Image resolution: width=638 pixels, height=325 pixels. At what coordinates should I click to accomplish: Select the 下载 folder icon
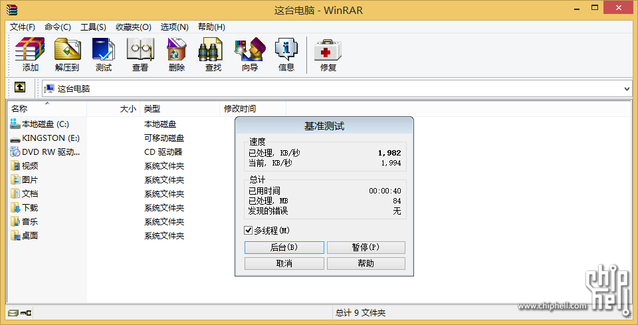coord(15,207)
